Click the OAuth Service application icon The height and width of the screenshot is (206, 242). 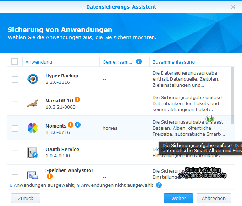pyautogui.click(x=33, y=152)
